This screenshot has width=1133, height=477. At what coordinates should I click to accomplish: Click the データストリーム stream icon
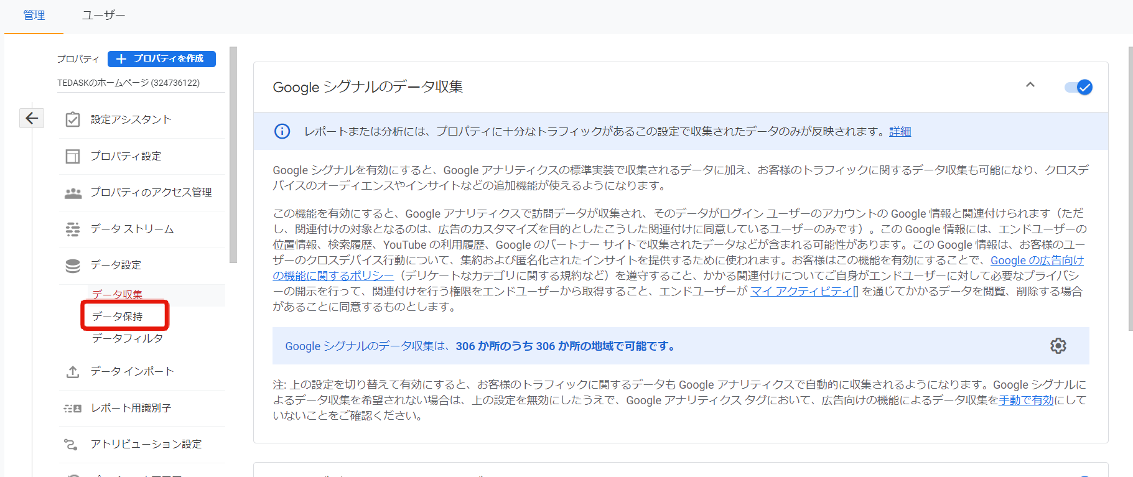pos(73,229)
